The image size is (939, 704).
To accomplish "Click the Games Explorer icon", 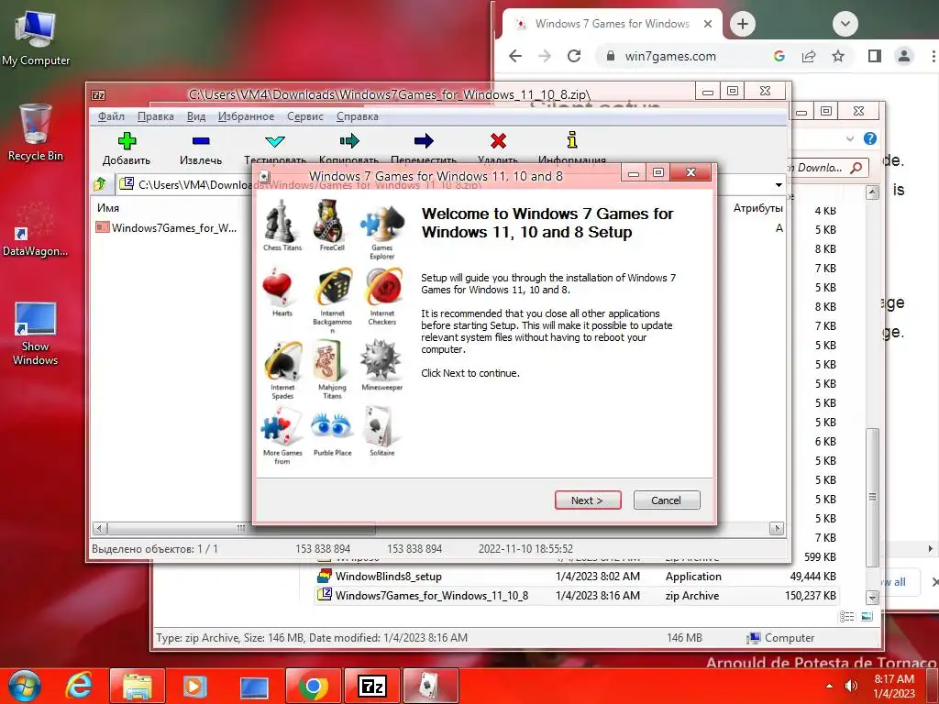I will pyautogui.click(x=382, y=223).
